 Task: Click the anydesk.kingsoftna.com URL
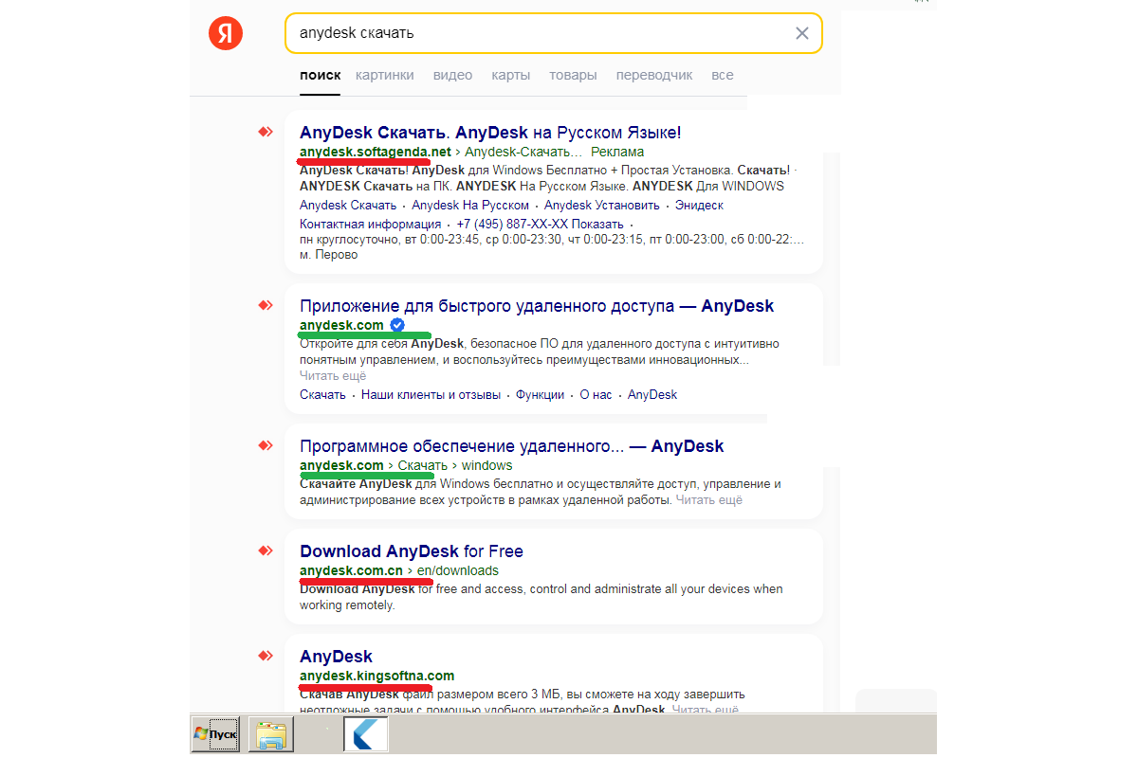pos(376,676)
